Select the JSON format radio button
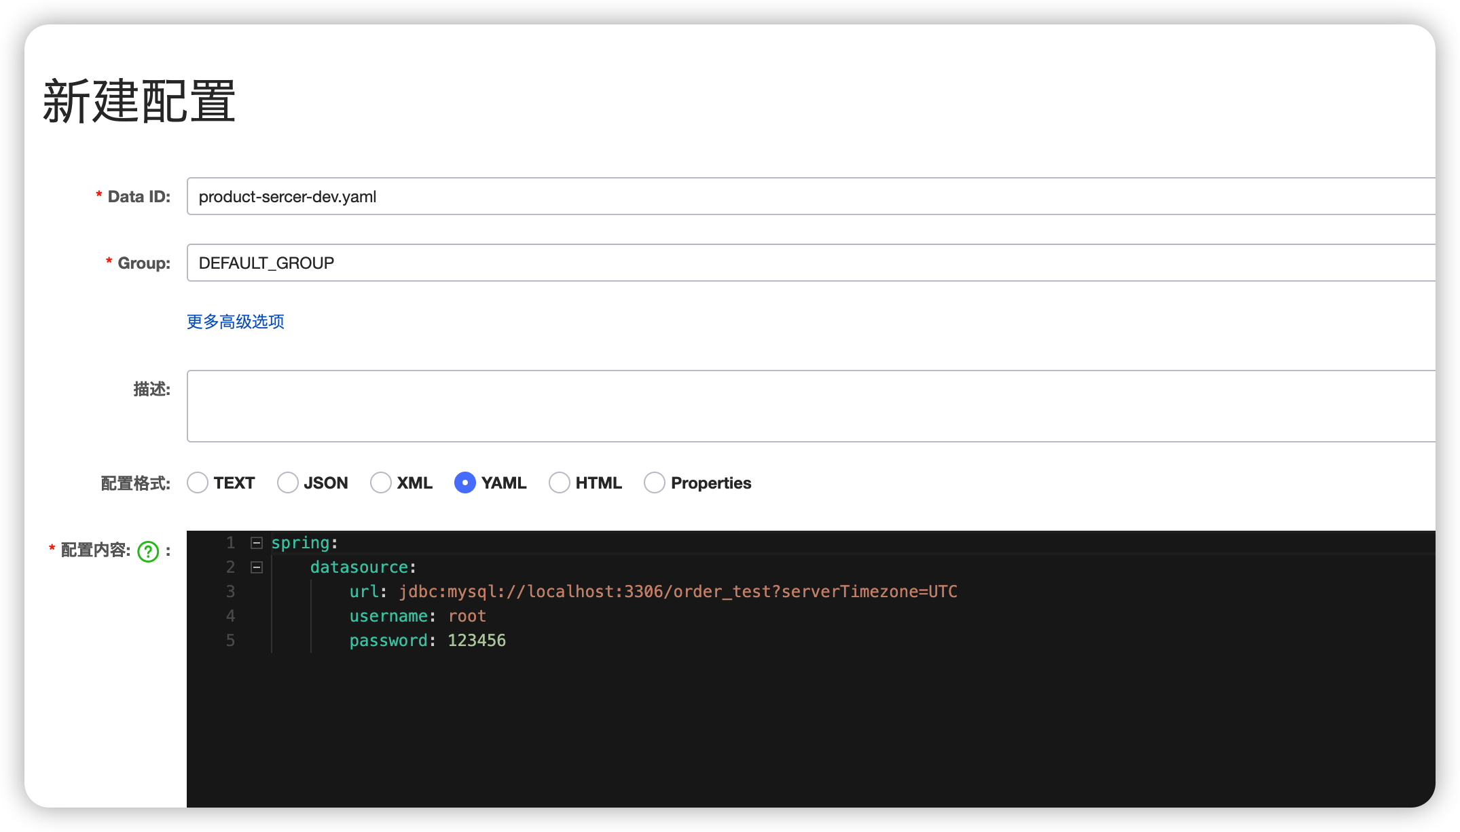 [x=288, y=483]
